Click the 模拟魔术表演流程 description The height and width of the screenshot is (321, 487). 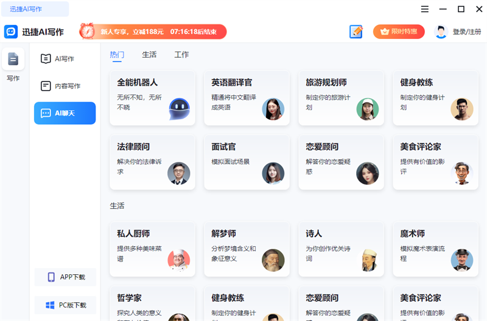(x=422, y=254)
